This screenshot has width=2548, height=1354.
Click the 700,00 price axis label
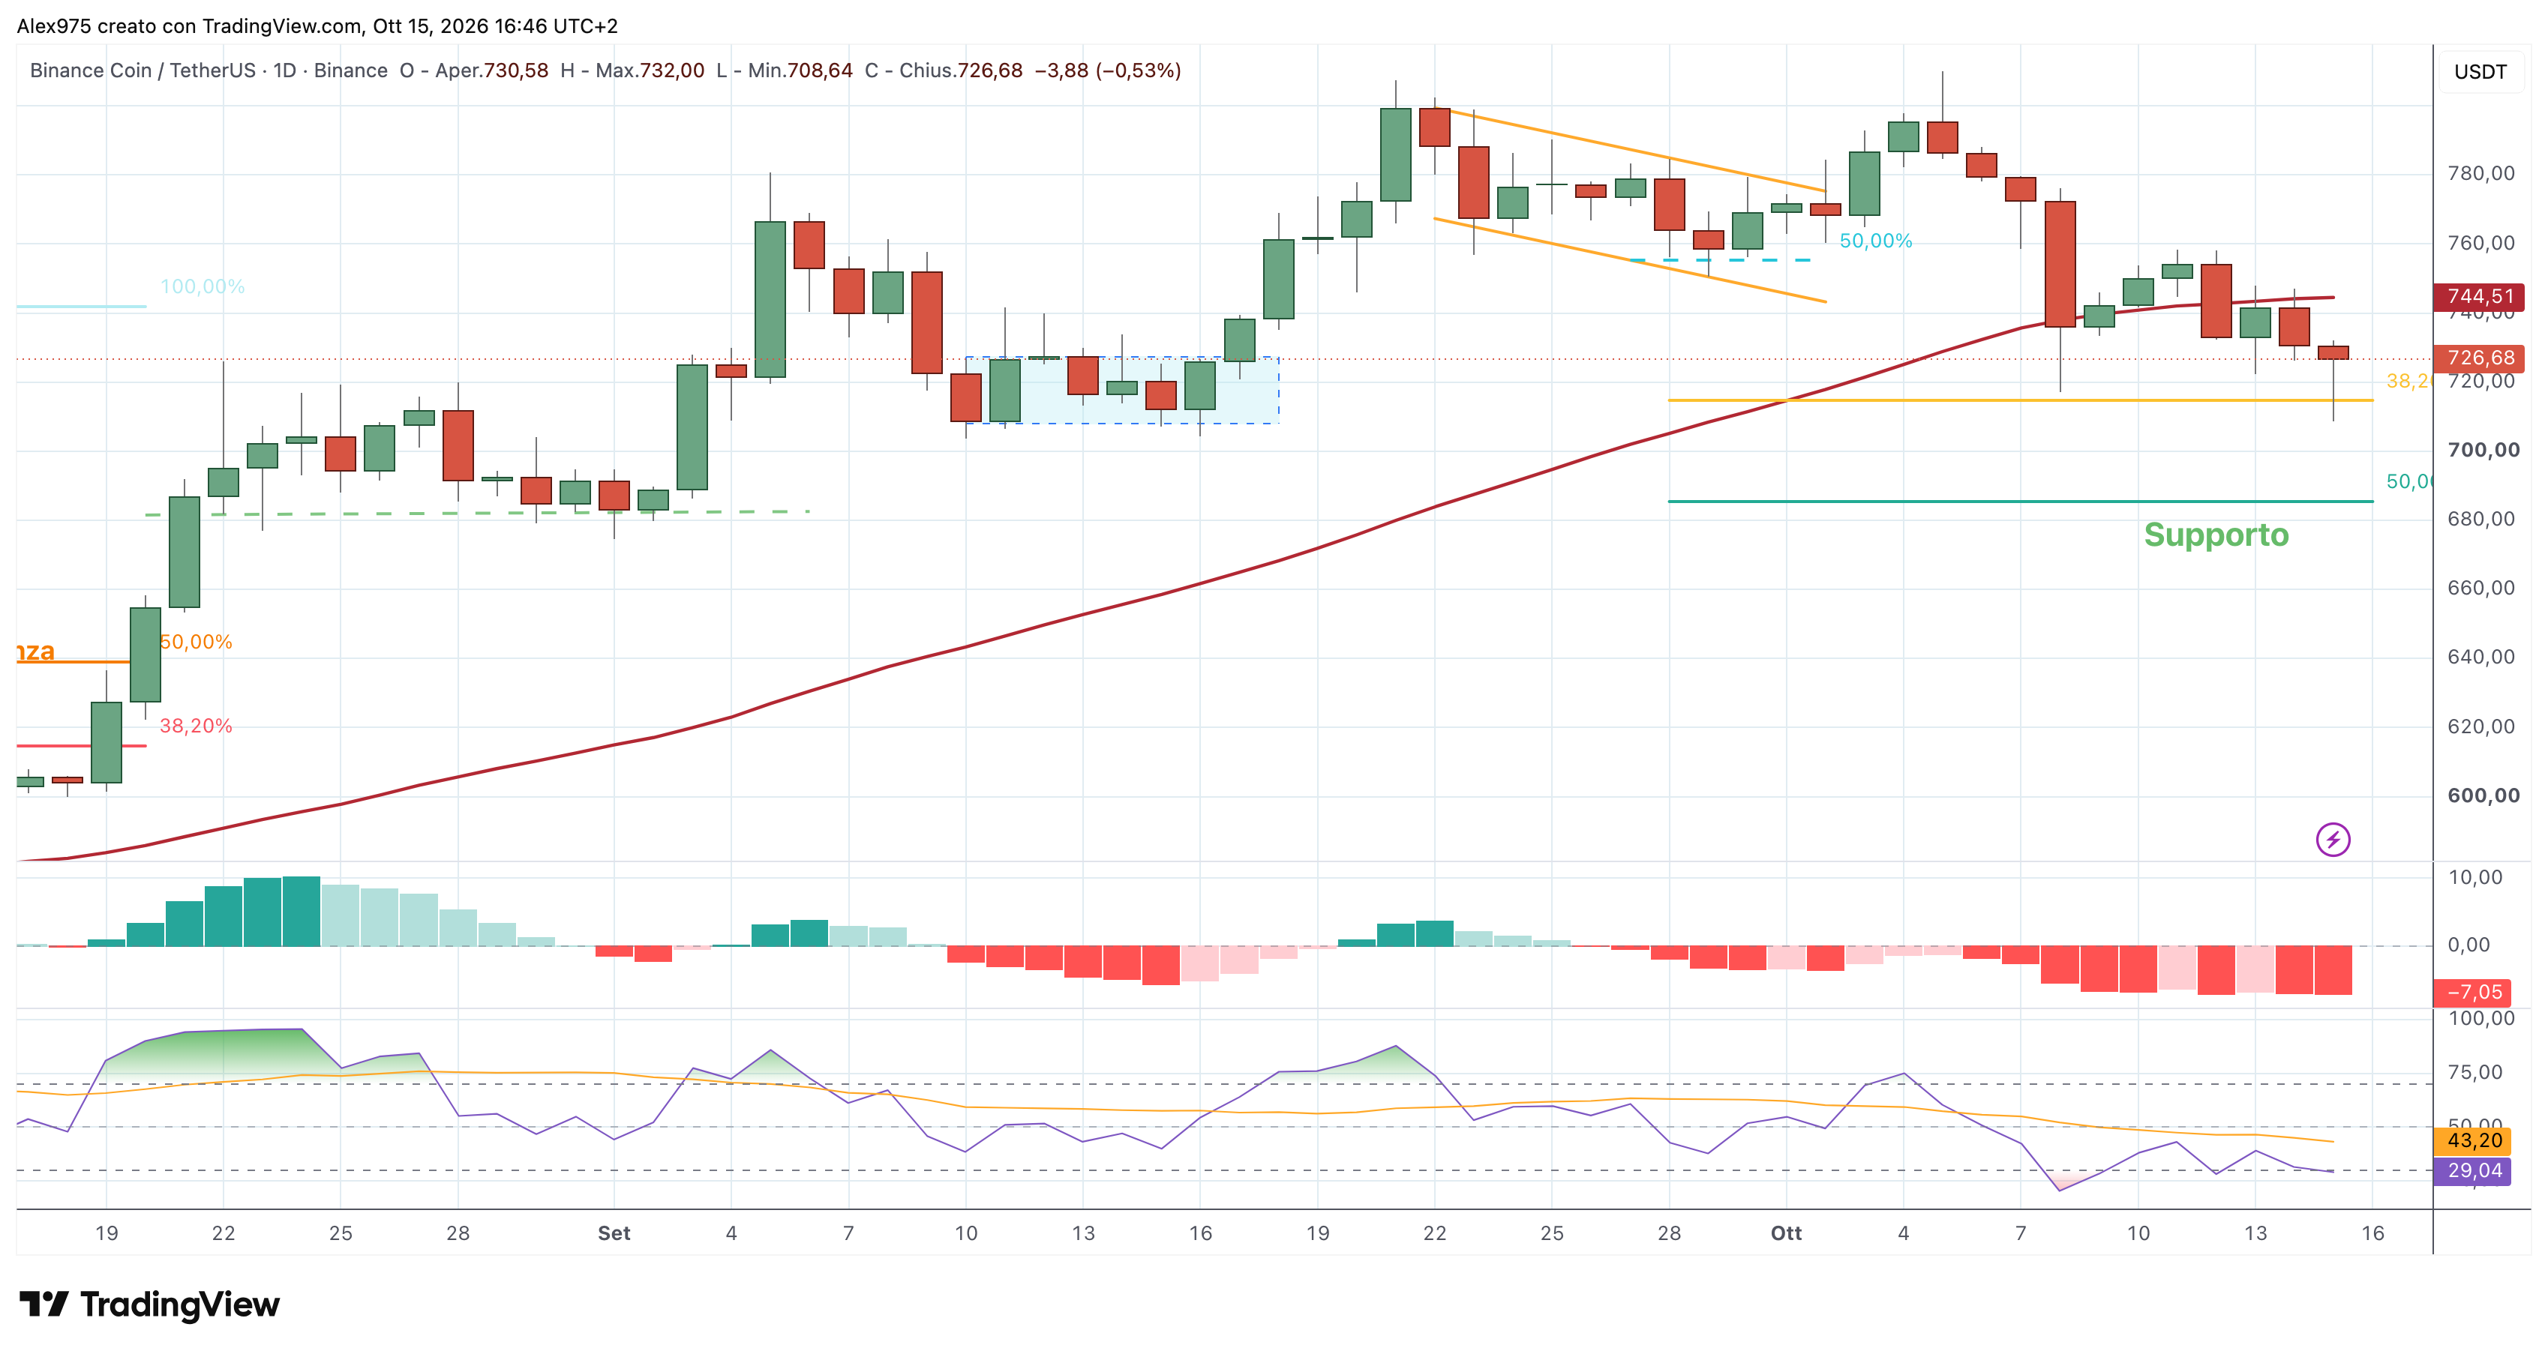pos(2483,451)
